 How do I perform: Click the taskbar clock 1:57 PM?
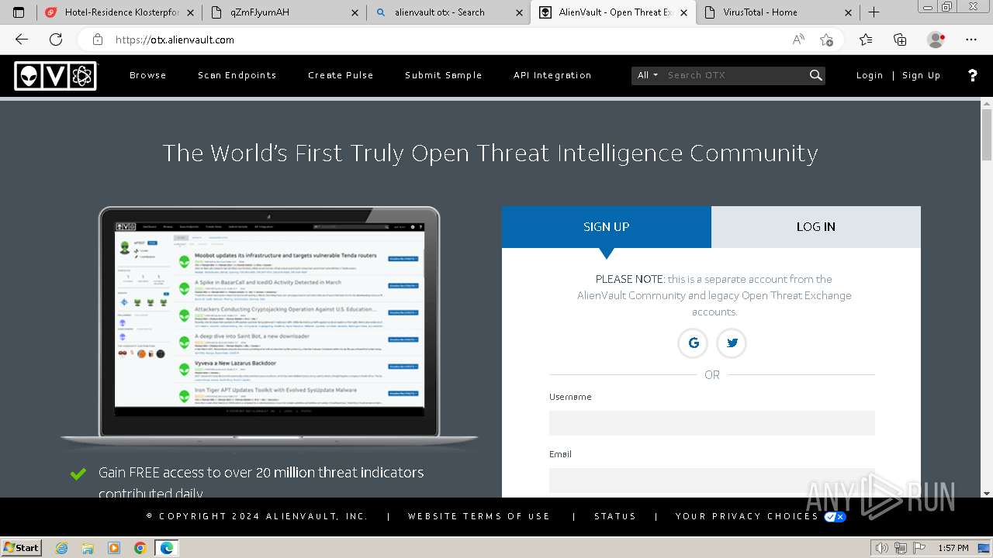tap(953, 548)
